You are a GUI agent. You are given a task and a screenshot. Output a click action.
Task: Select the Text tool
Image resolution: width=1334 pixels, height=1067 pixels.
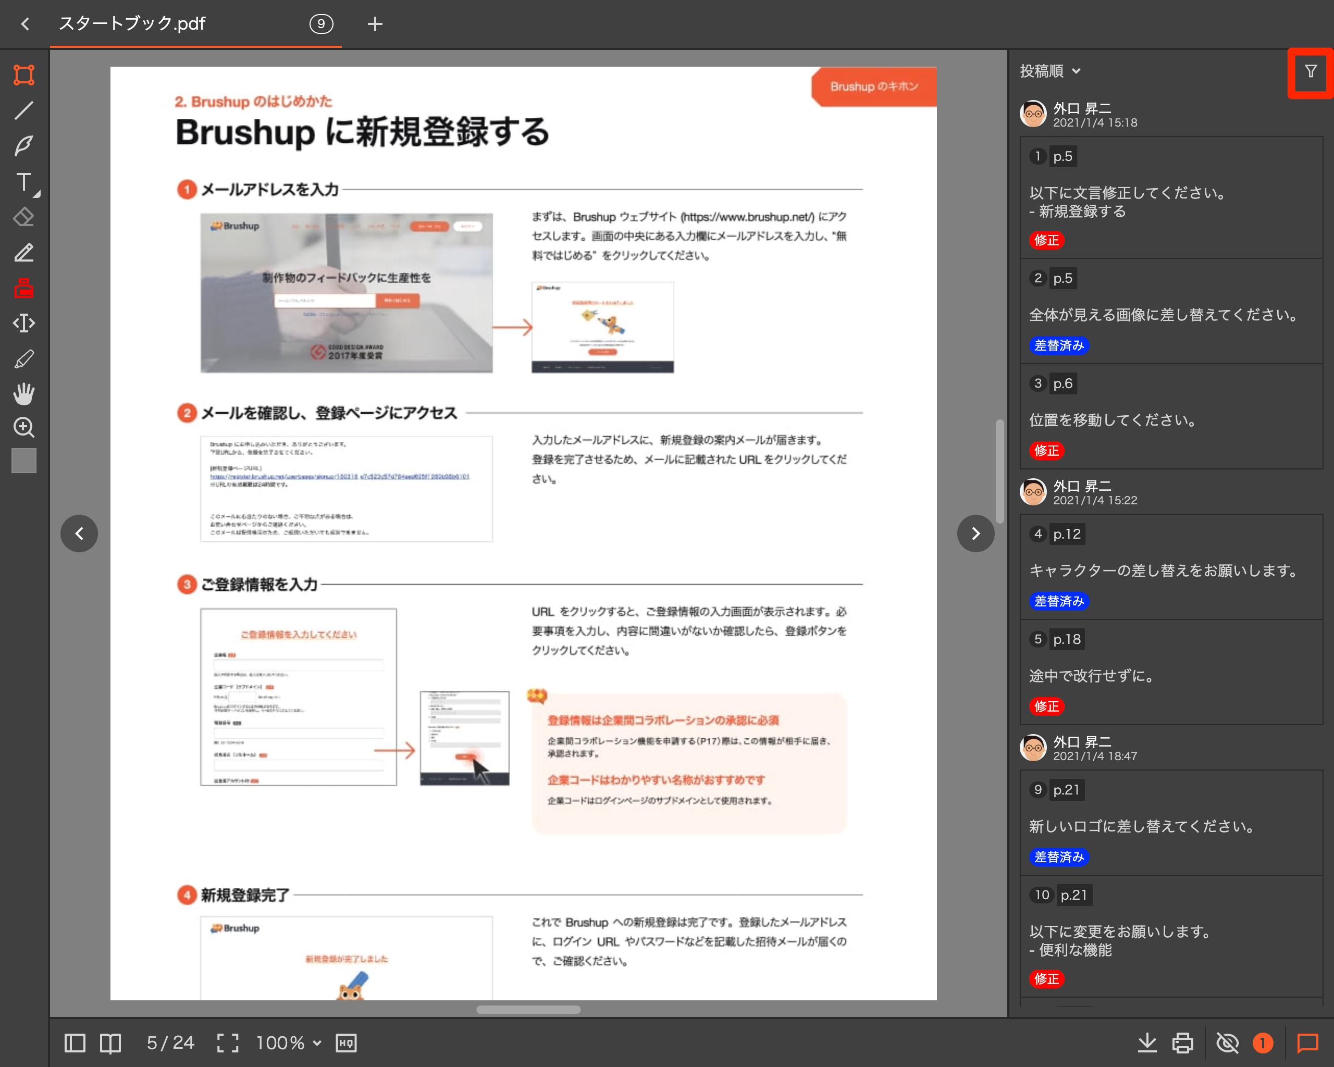click(x=24, y=182)
